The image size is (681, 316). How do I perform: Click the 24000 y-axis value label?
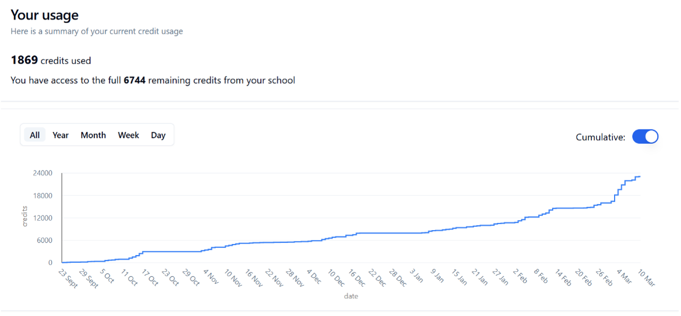coord(42,173)
